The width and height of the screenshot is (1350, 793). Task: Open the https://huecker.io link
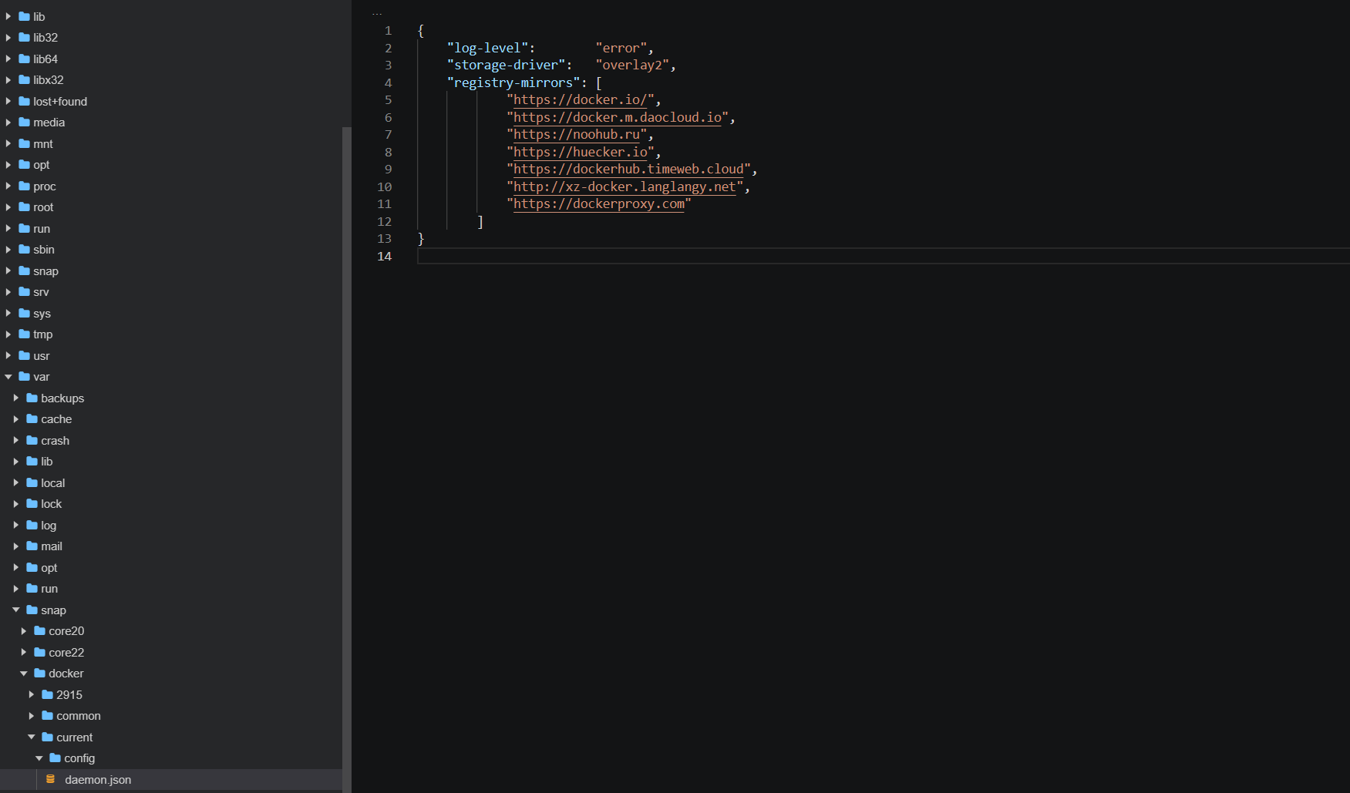[x=581, y=152]
